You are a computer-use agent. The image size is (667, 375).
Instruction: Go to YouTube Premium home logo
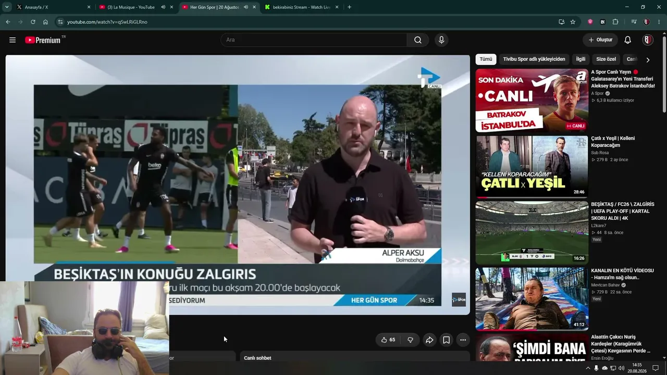coord(43,40)
